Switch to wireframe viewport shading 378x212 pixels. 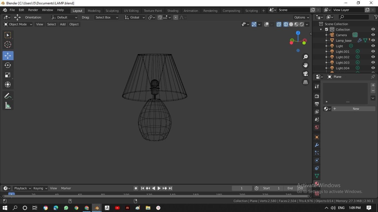point(286,24)
